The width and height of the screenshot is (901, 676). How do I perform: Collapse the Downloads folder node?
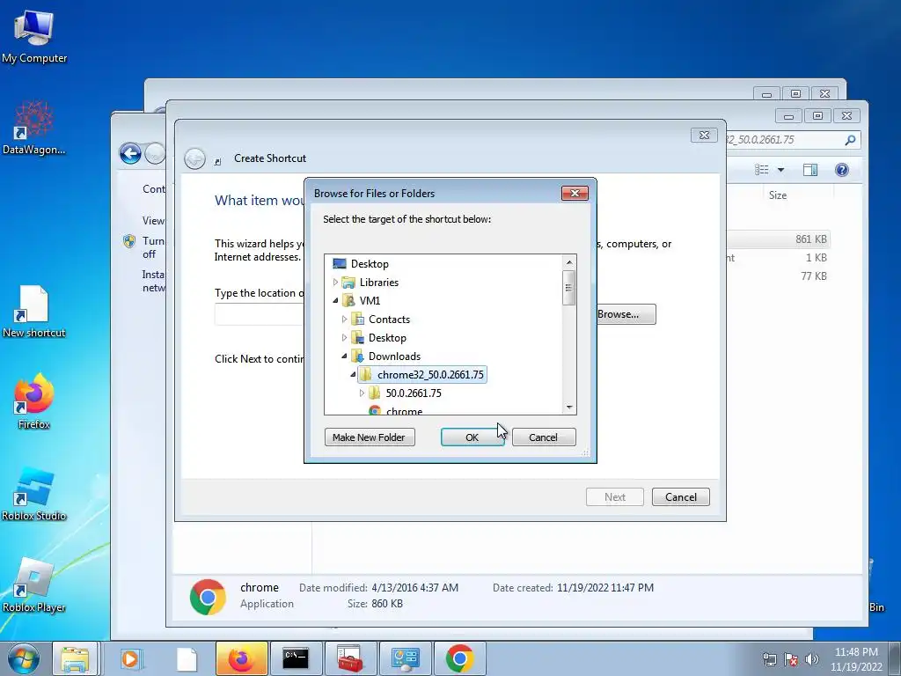coord(344,356)
